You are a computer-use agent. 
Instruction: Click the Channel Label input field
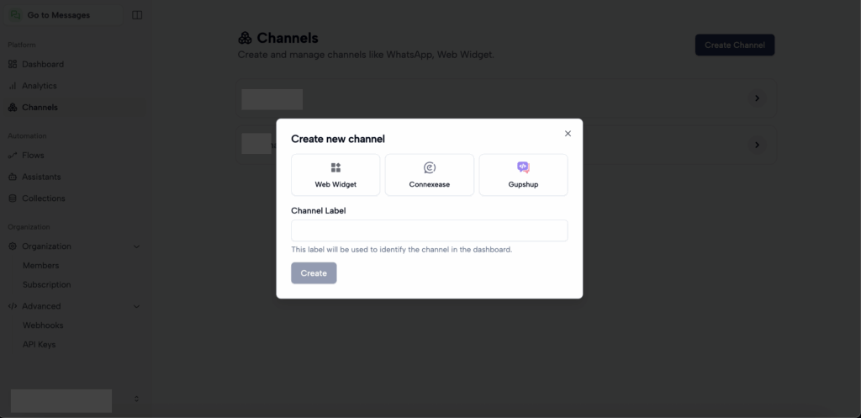pyautogui.click(x=429, y=230)
